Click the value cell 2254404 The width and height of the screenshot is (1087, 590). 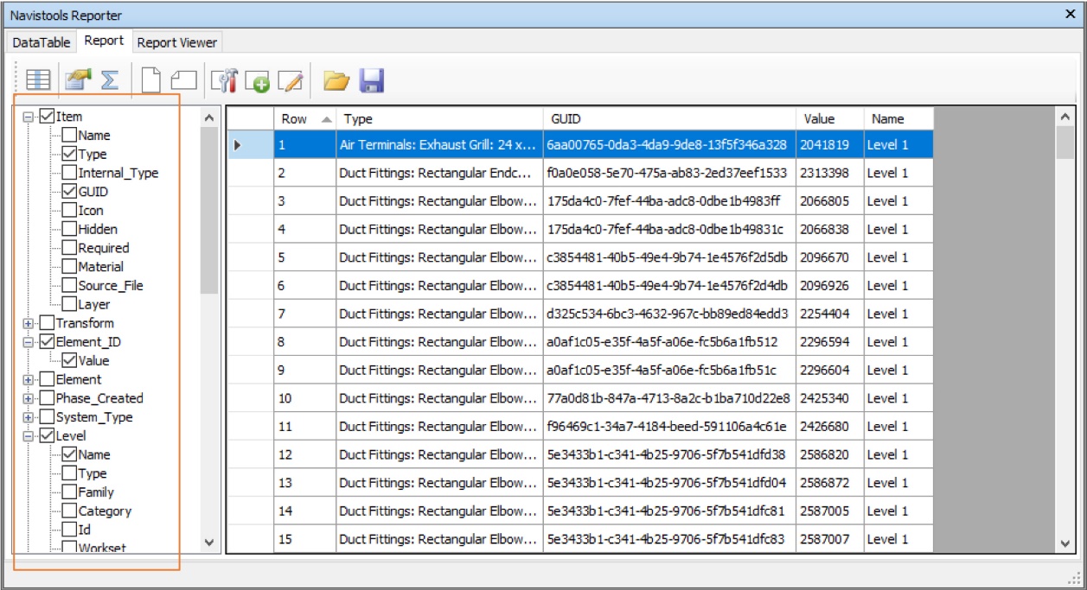pos(830,314)
